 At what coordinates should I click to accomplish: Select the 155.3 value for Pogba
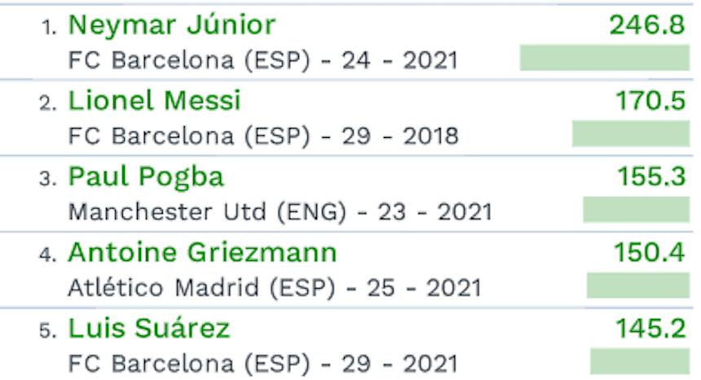(650, 177)
